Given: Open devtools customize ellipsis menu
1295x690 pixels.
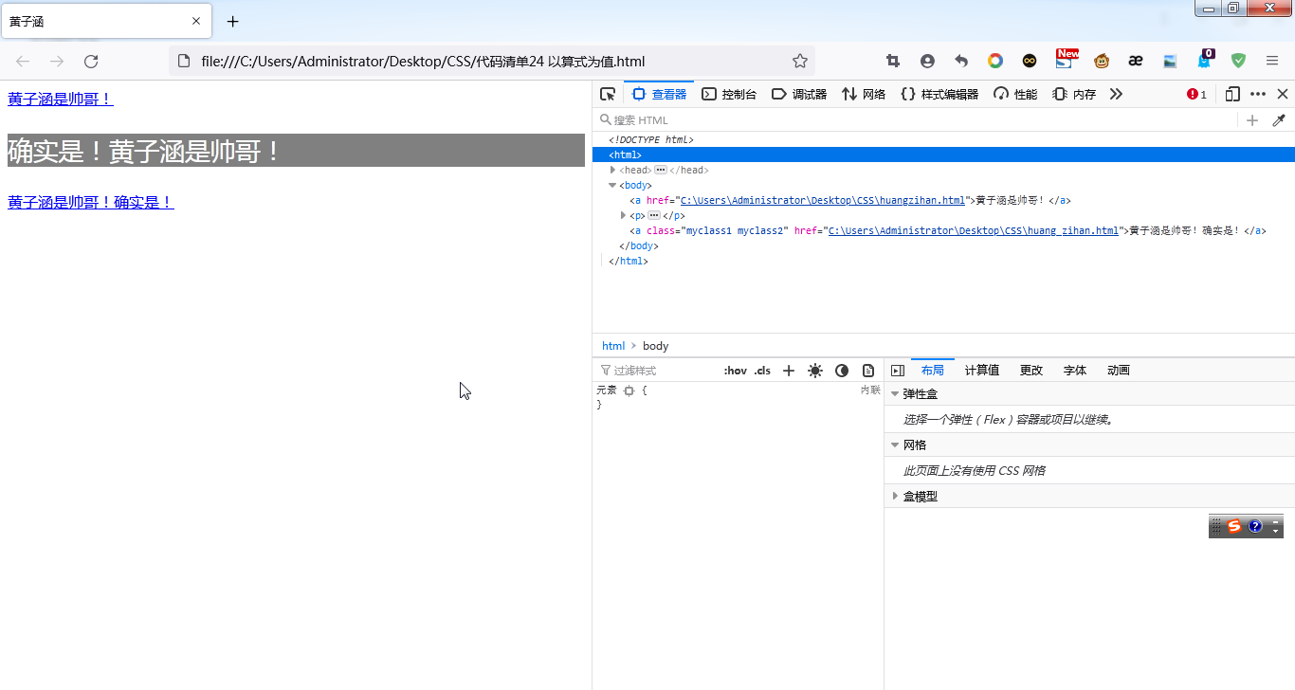Looking at the screenshot, I should point(1258,94).
